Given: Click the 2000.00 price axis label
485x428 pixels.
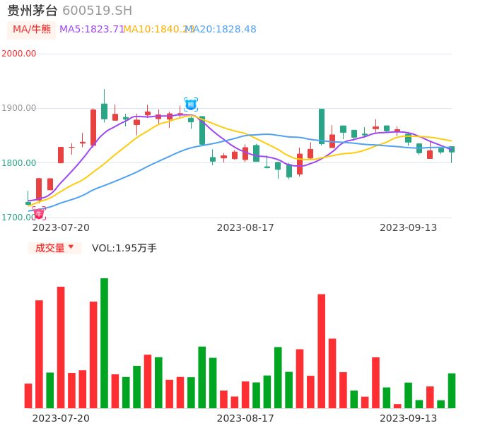Looking at the screenshot, I should 19,54.
